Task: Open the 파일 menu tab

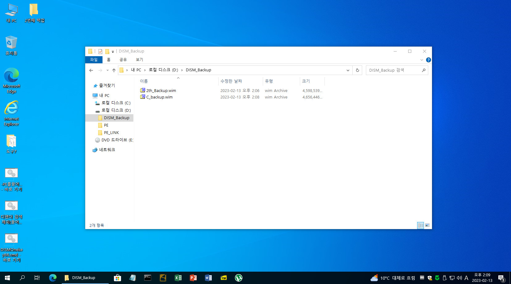Action: pos(94,60)
